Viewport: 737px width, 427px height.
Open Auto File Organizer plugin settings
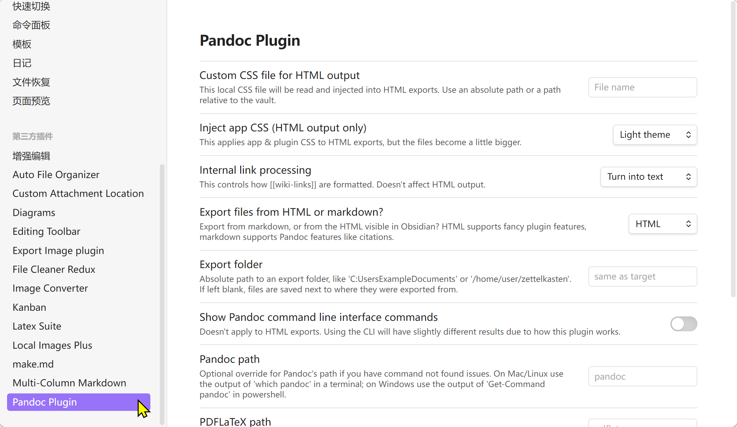pyautogui.click(x=56, y=175)
